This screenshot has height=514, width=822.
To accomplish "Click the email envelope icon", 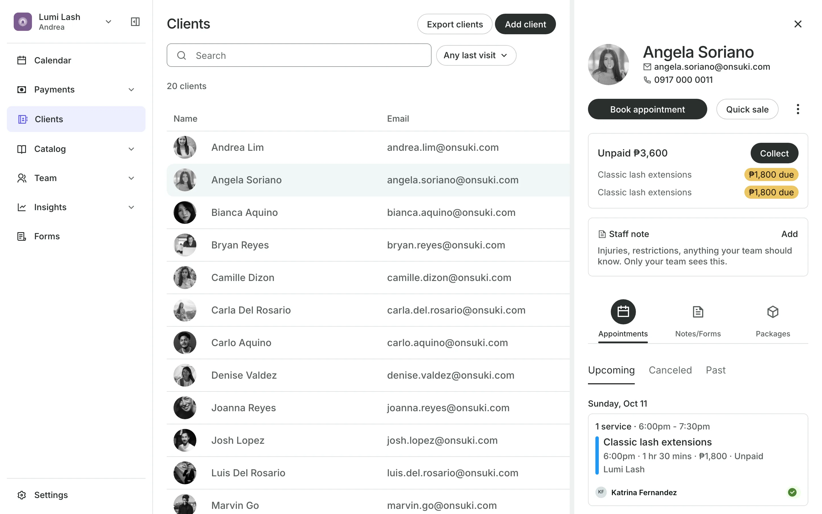I will pyautogui.click(x=647, y=67).
